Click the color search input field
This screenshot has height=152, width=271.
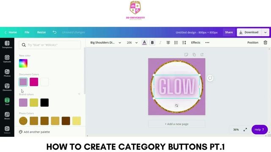point(50,45)
